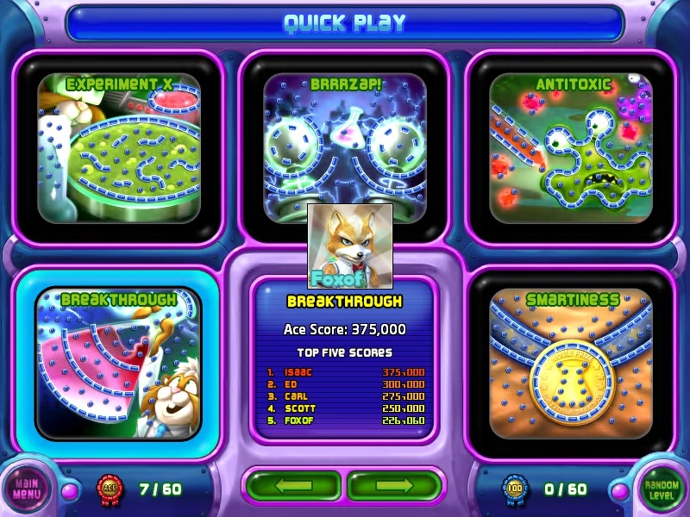Select Isaac's top score entry

[x=346, y=372]
